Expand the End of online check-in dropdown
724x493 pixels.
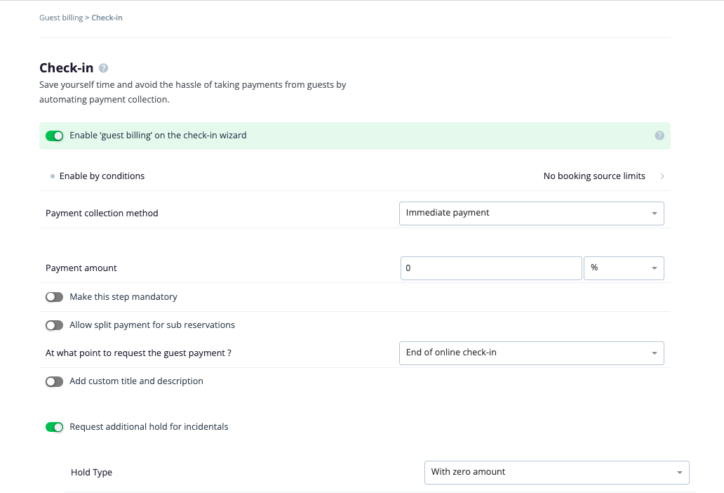point(532,353)
